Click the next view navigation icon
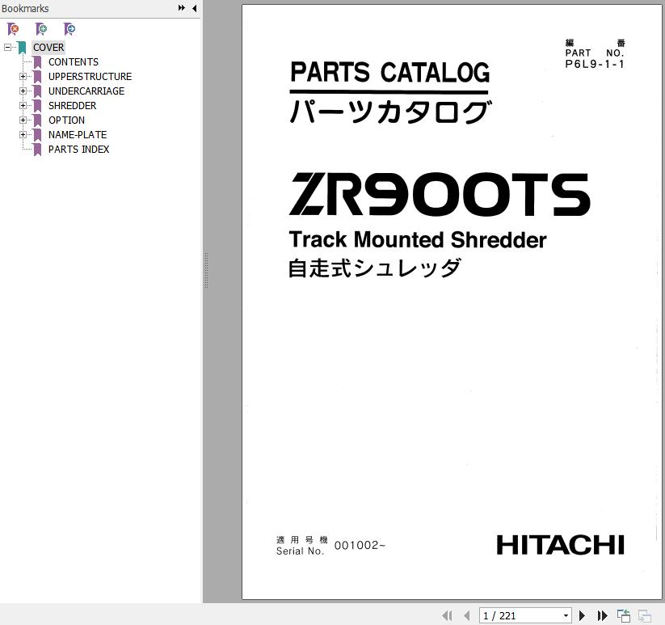This screenshot has height=625, width=665. coord(645,615)
